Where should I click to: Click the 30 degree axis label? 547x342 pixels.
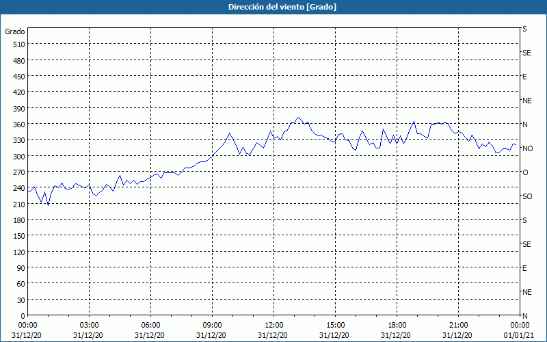click(21, 300)
